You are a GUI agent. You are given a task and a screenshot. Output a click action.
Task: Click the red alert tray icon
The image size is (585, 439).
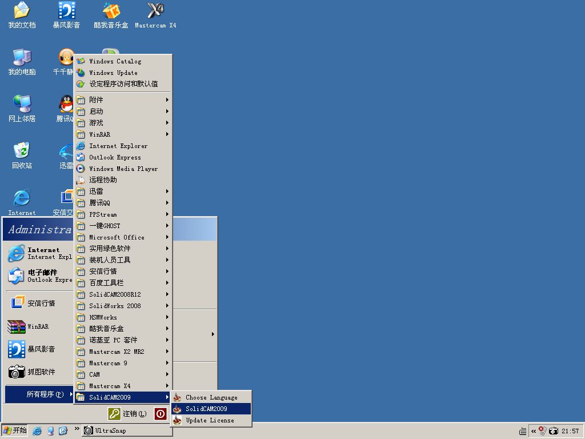click(543, 431)
